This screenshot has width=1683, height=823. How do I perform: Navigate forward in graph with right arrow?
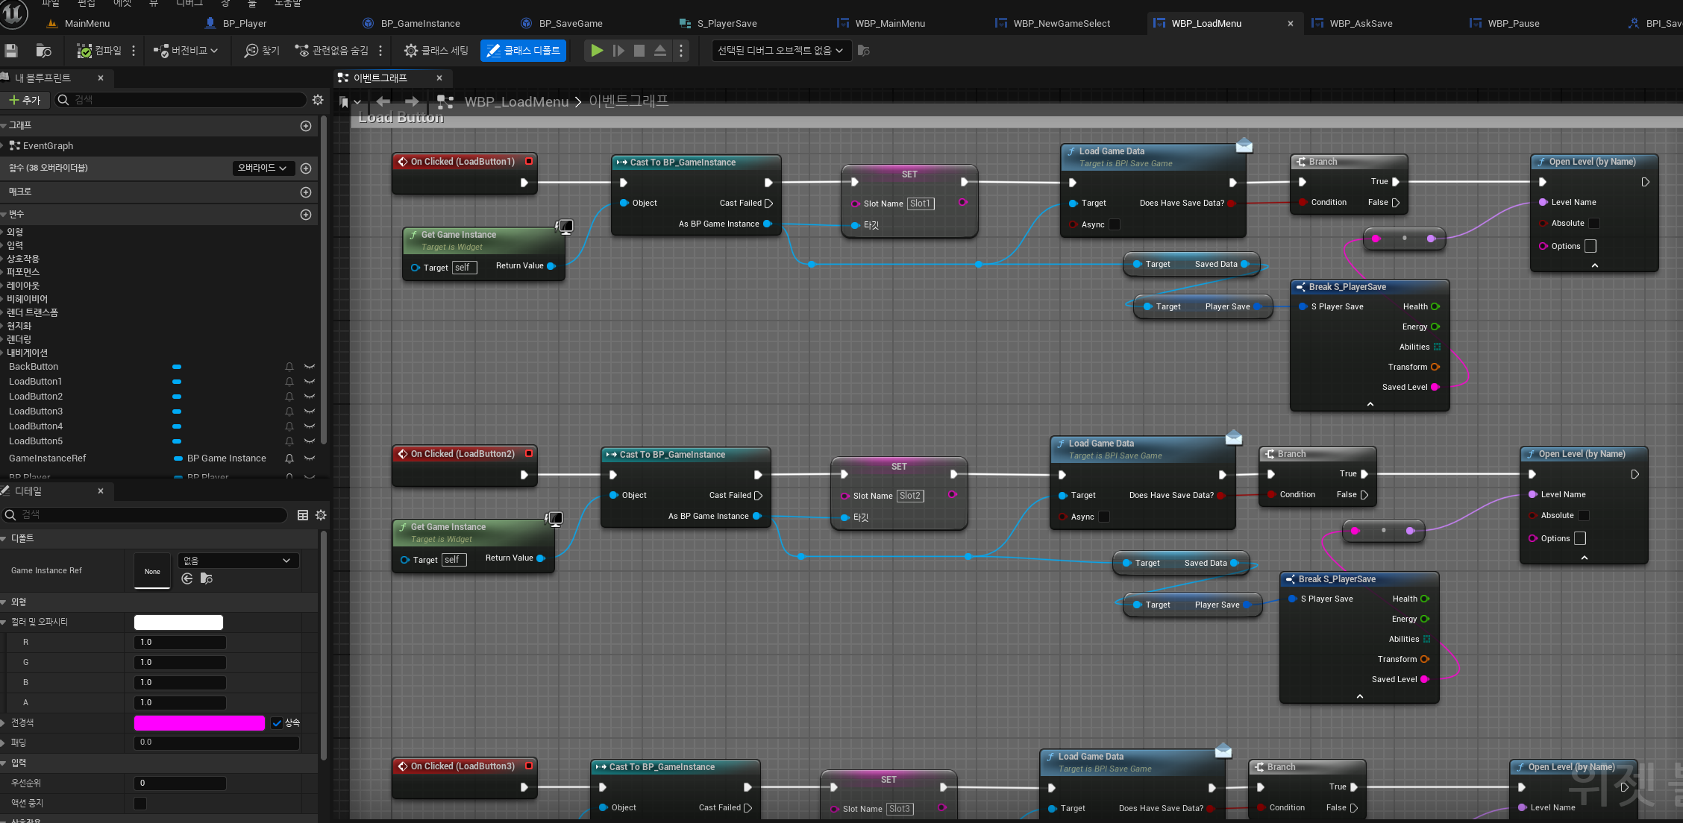click(x=411, y=101)
